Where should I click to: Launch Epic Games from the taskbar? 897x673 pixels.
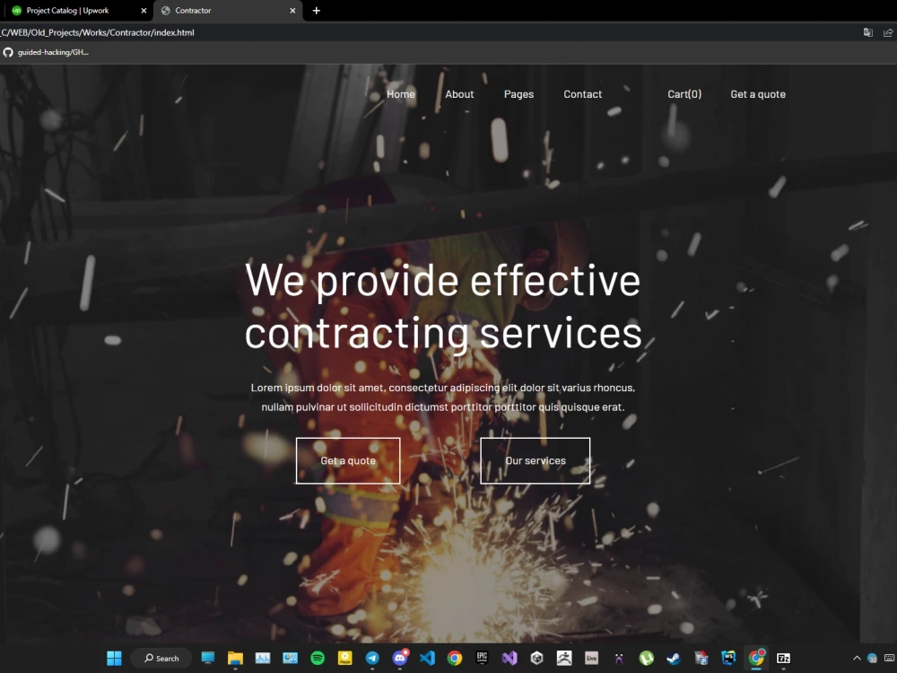pos(483,658)
